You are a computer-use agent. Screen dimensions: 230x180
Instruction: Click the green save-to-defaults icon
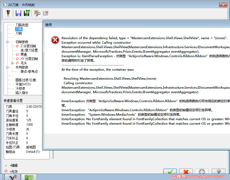click(27, 13)
